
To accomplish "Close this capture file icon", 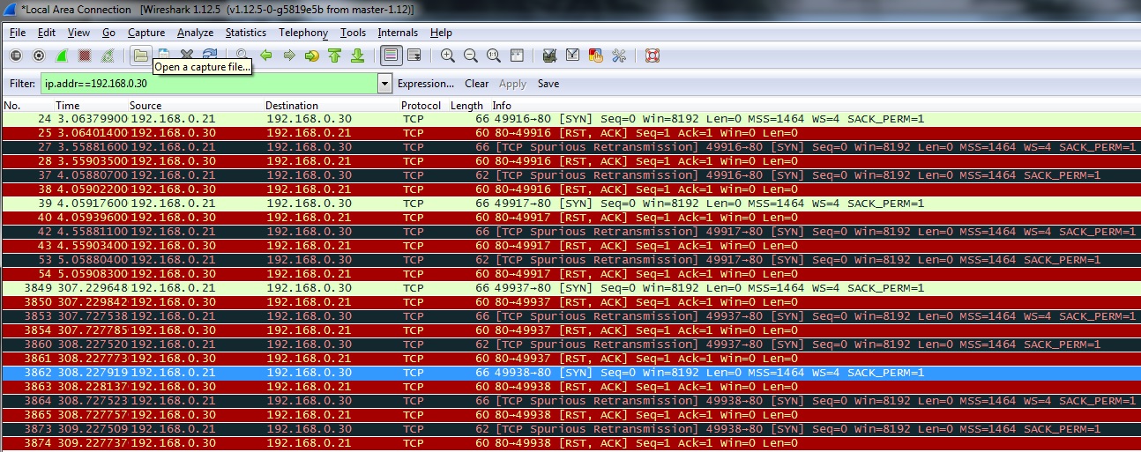I will (x=187, y=56).
